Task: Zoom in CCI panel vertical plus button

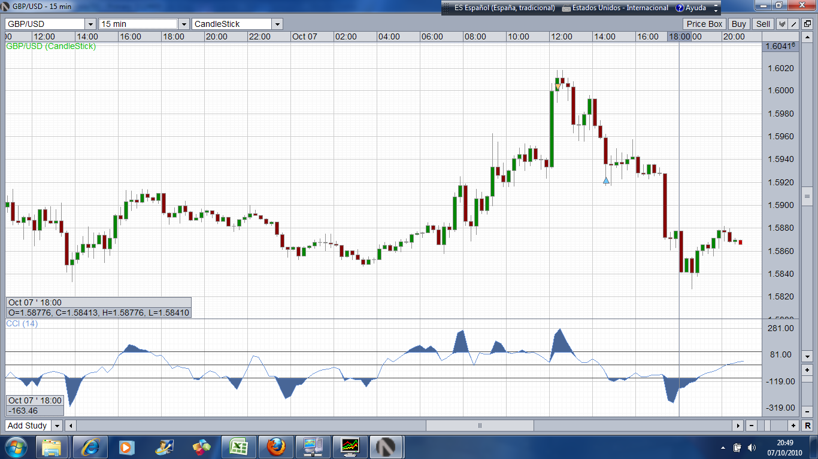Action: [807, 371]
